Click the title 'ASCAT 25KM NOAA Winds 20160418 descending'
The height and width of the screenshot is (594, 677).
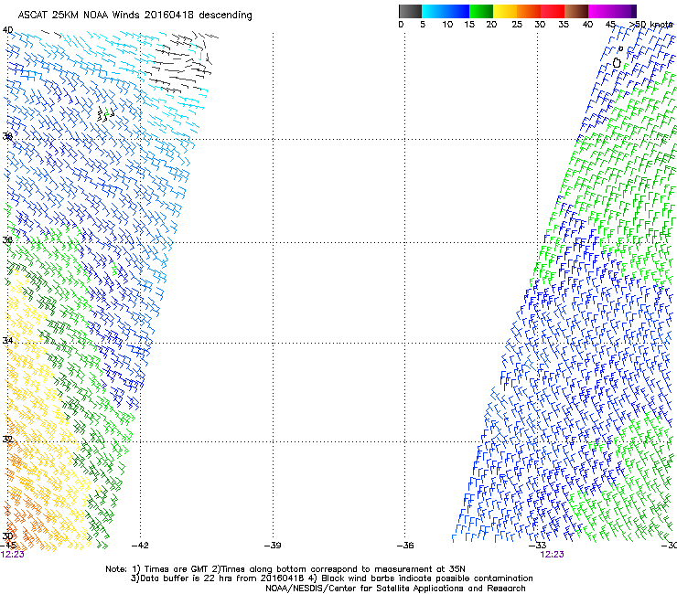click(134, 16)
